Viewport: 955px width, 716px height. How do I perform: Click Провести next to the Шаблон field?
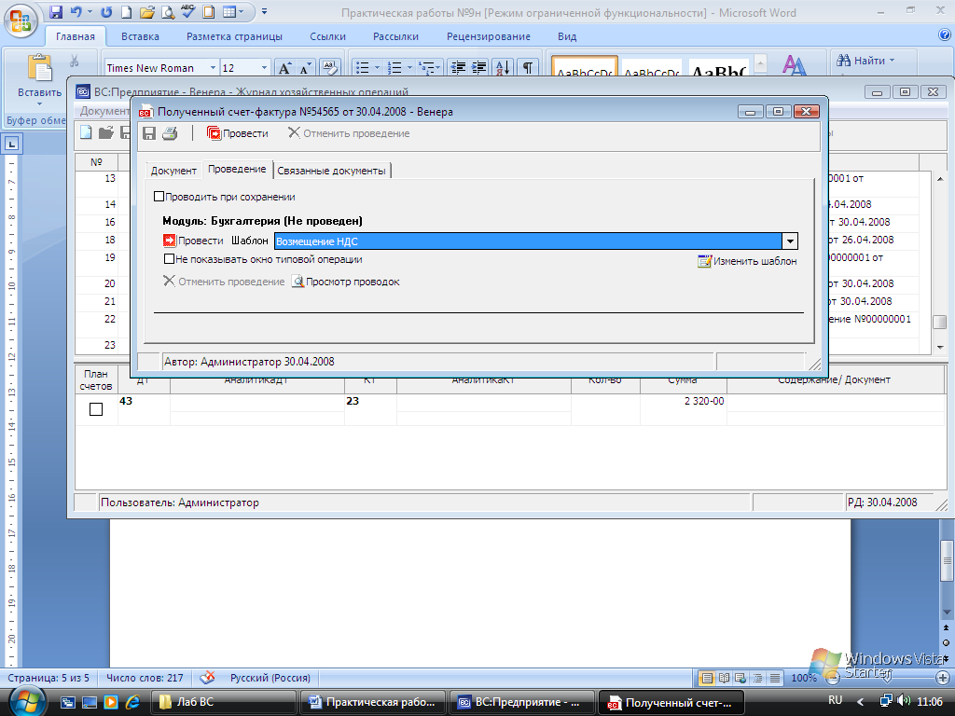click(x=194, y=241)
